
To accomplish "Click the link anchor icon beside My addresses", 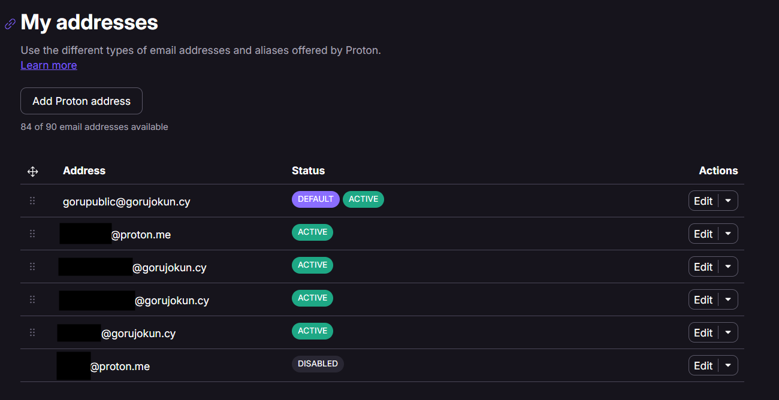I will pos(10,24).
